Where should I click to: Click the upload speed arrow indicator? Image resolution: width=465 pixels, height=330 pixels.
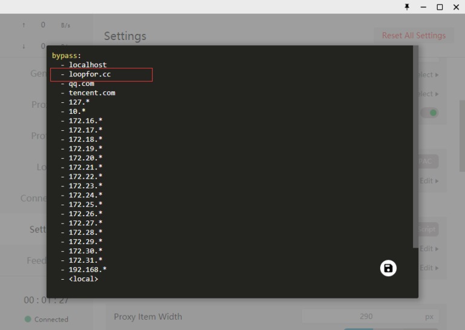(x=24, y=25)
